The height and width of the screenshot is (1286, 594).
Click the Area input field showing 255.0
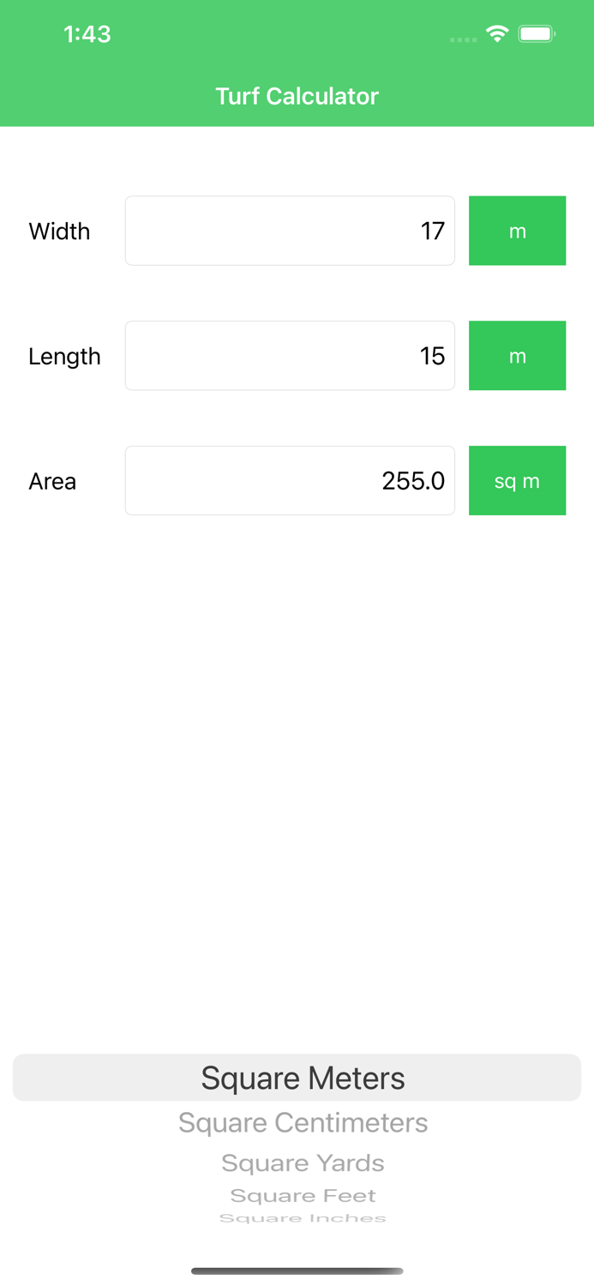(290, 480)
